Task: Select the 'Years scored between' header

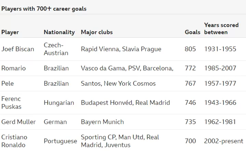Action: 221,29
